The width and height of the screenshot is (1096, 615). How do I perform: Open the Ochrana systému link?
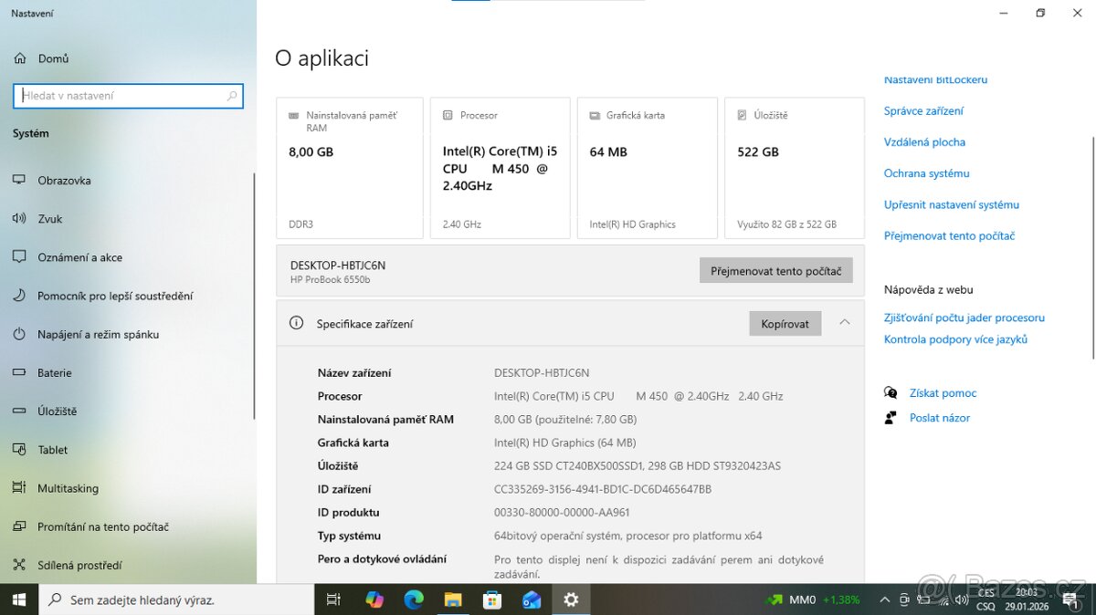[926, 173]
